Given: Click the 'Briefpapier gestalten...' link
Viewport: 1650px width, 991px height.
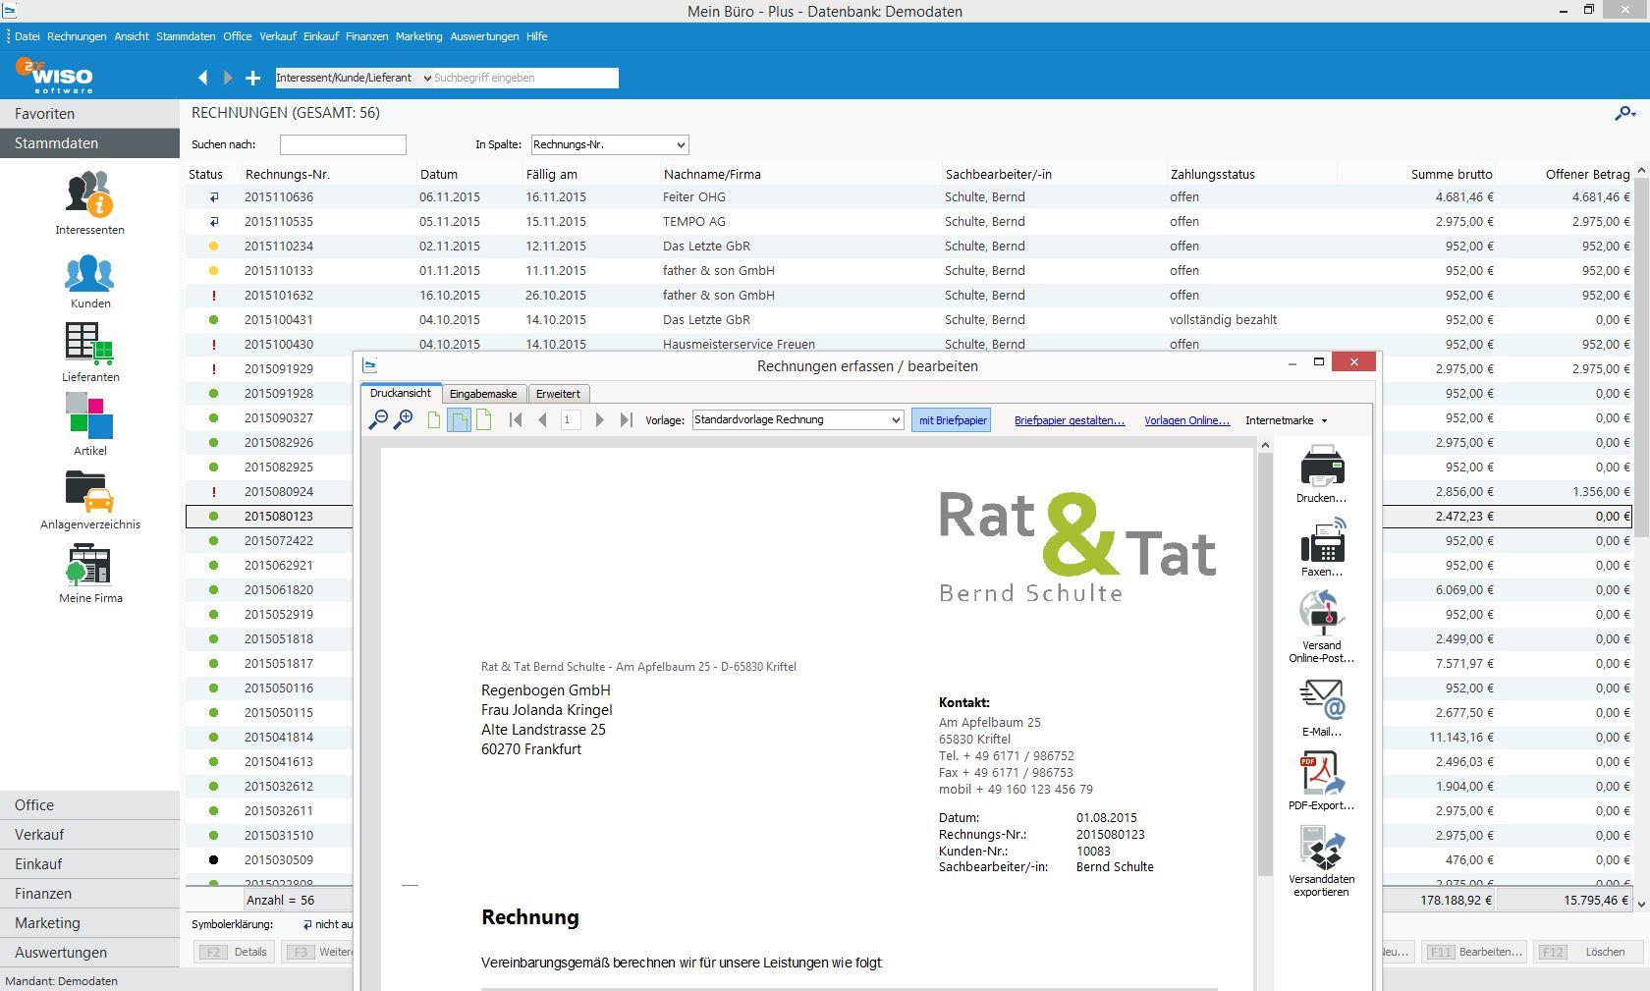Looking at the screenshot, I should [x=1069, y=420].
